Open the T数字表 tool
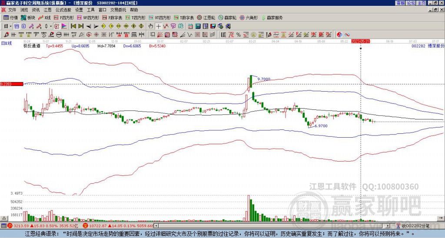 pyautogui.click(x=184, y=17)
